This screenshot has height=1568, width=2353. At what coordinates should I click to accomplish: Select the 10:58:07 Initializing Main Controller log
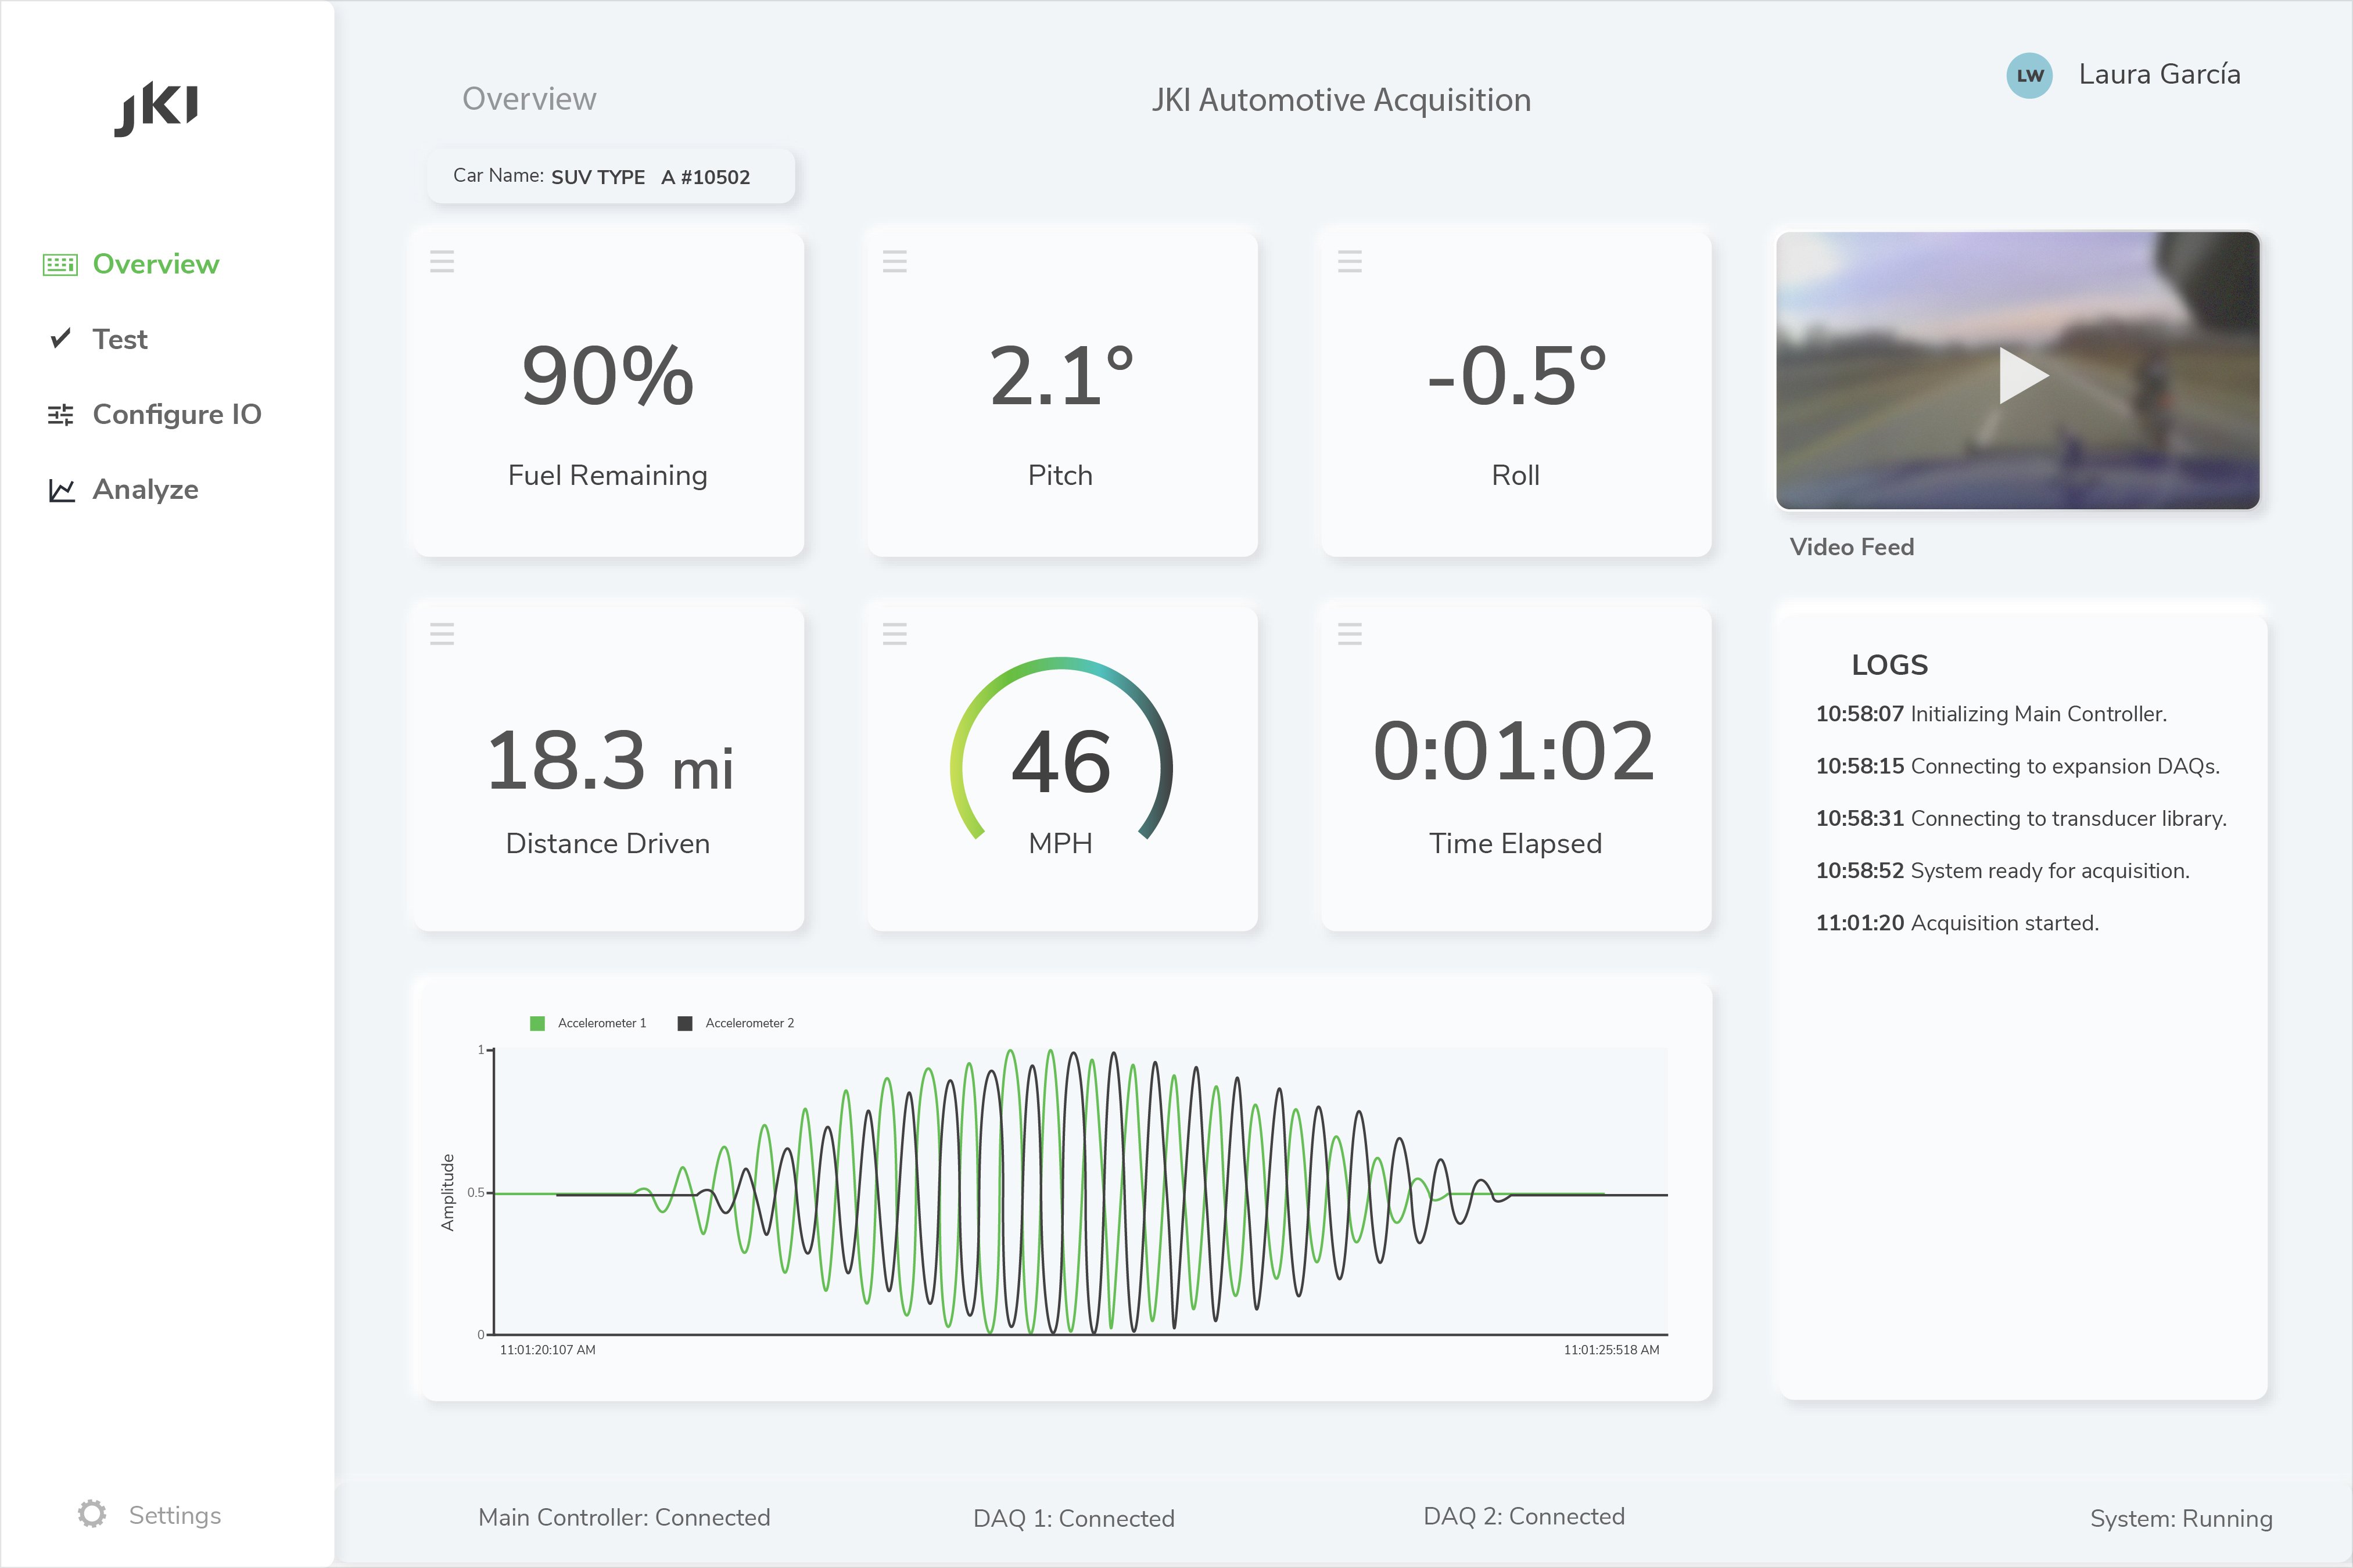click(1991, 714)
